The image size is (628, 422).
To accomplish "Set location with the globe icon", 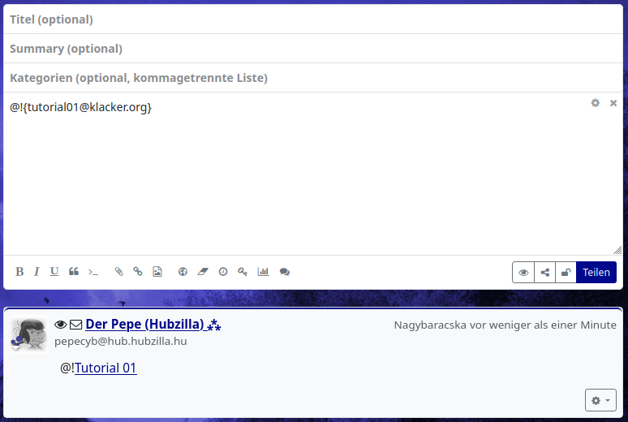I will pos(183,272).
